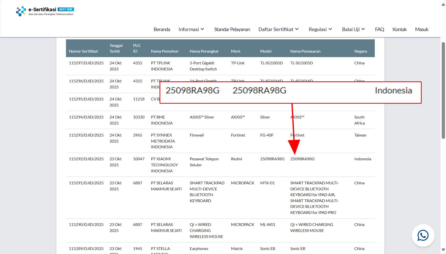Go to the Beranda page
446x254 pixels.
click(162, 29)
